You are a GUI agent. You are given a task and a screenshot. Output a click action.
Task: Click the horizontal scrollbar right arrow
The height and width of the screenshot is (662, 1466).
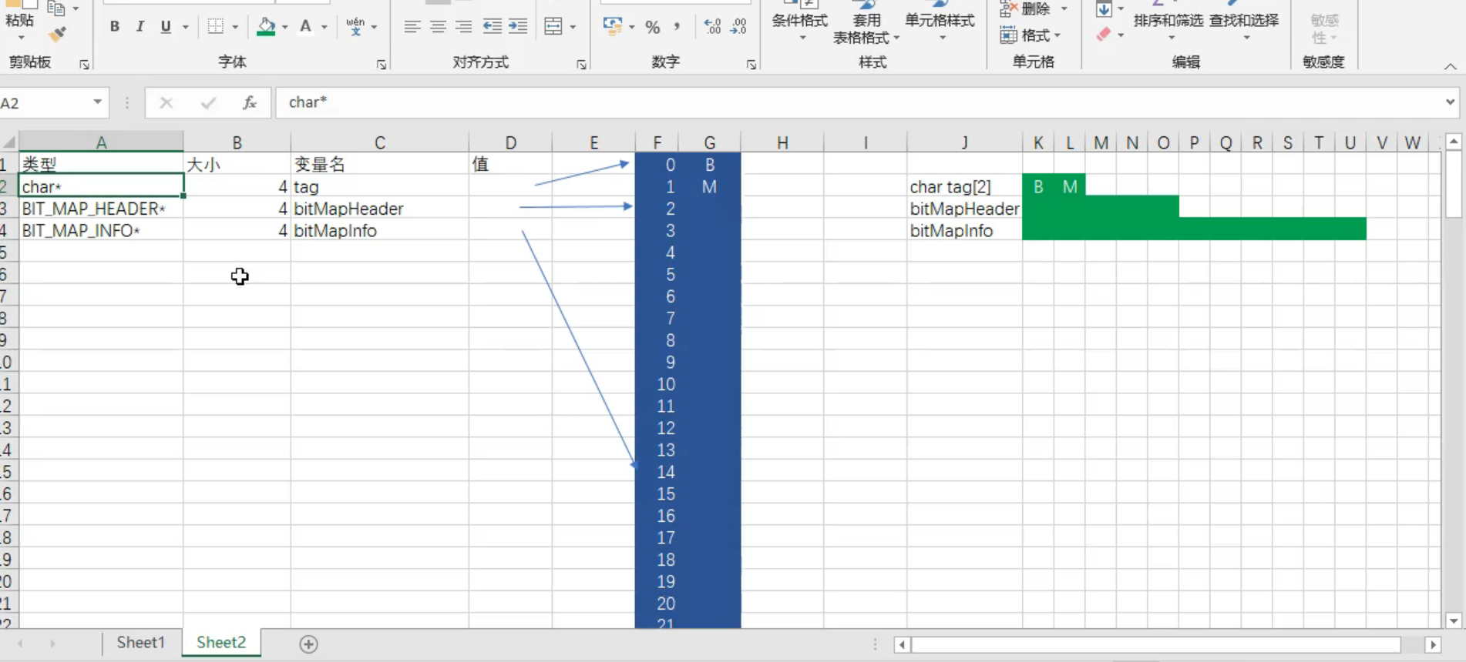1433,645
